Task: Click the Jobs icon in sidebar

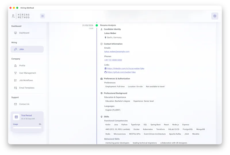Action: tap(16, 49)
